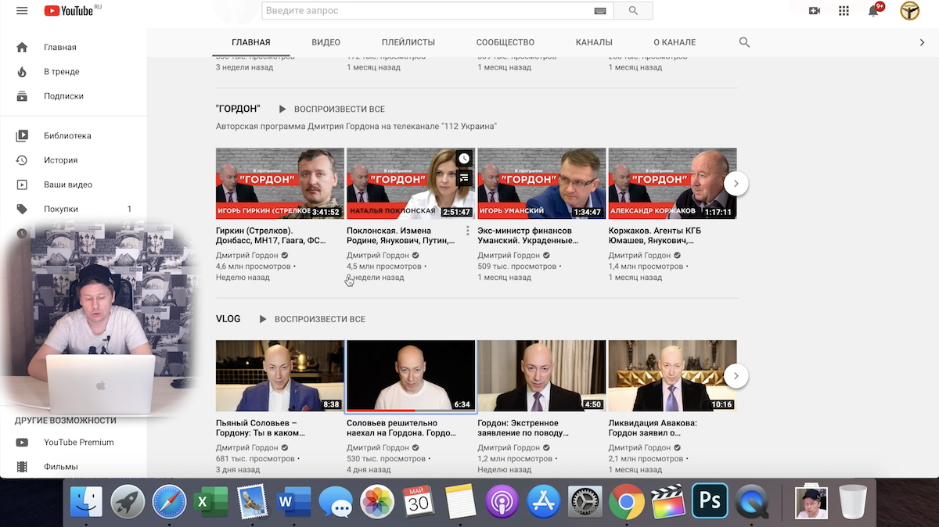
Task: Open the YouTube apps grid icon
Action: (x=844, y=11)
